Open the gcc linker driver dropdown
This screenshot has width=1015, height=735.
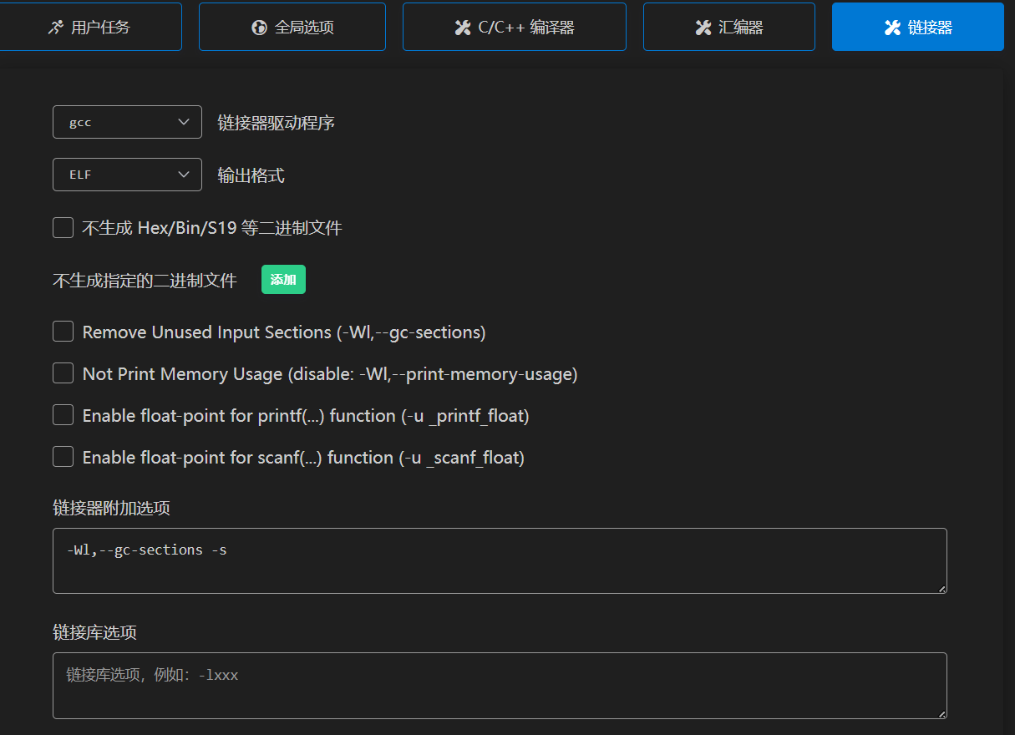tap(127, 122)
